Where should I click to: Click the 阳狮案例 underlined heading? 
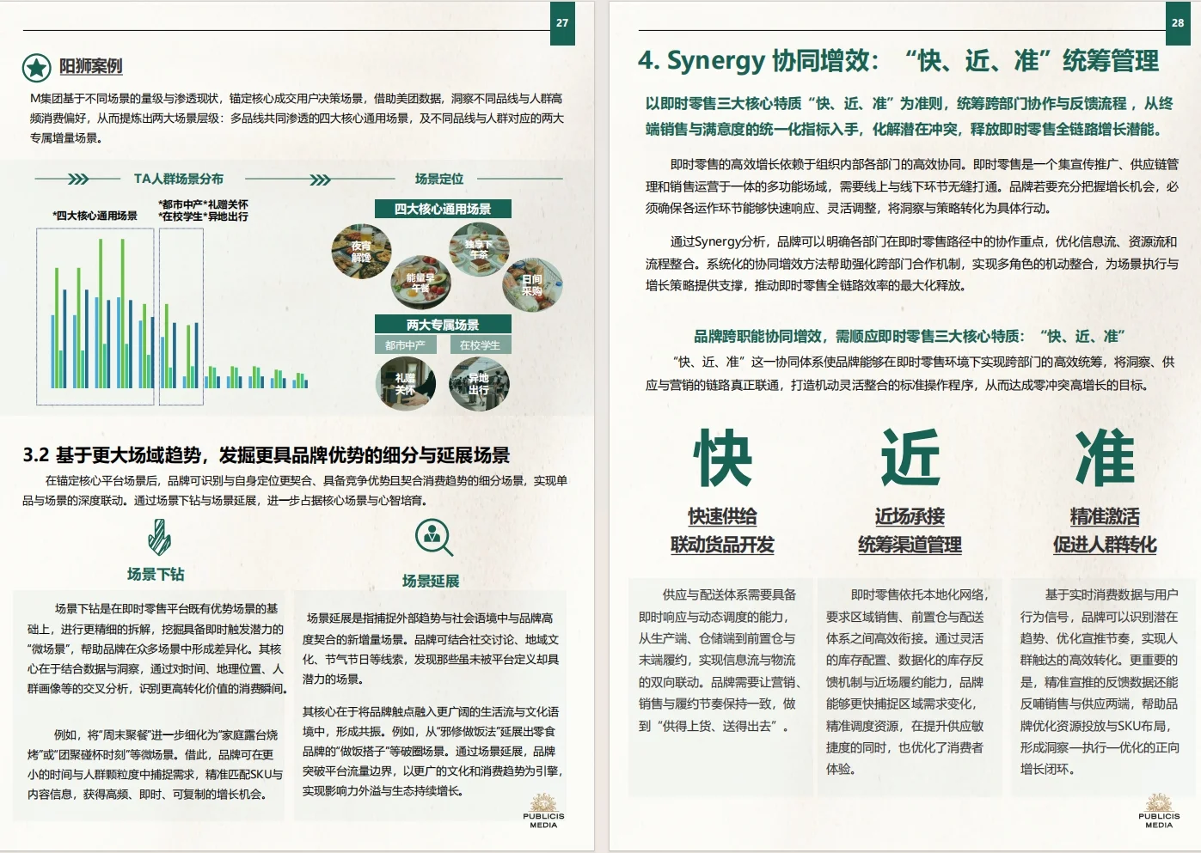pyautogui.click(x=90, y=66)
